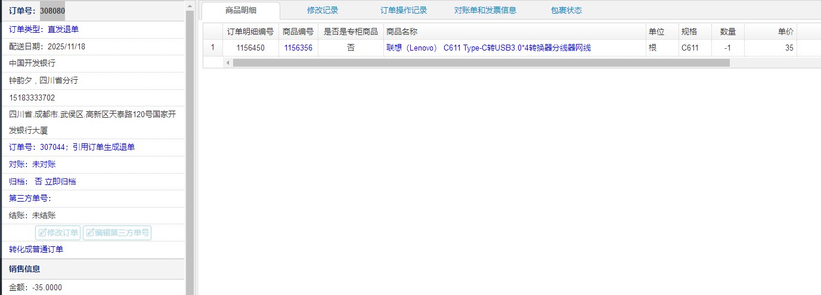The width and height of the screenshot is (821, 295).
Task: Click the edit icon on 修改订单 button
Action: (42, 233)
